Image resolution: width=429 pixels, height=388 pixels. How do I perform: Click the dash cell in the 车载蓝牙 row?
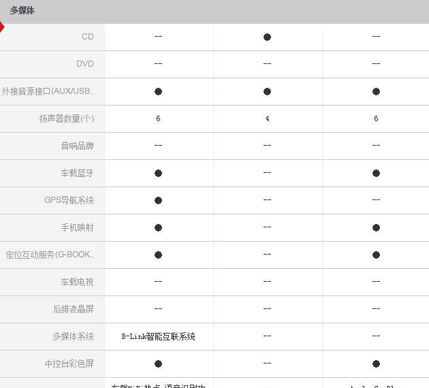coord(268,172)
